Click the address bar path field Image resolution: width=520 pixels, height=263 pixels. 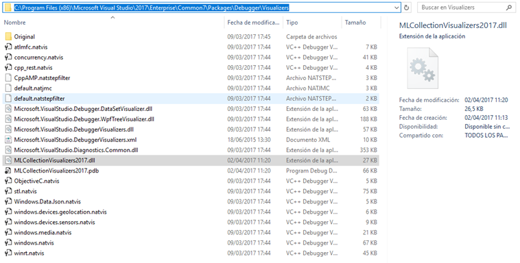pyautogui.click(x=202, y=8)
